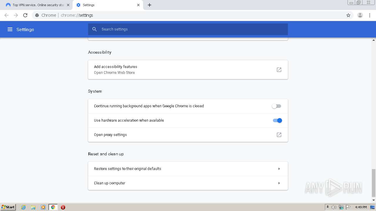Select the Settings tab
The width and height of the screenshot is (376, 211).
pos(108,5)
